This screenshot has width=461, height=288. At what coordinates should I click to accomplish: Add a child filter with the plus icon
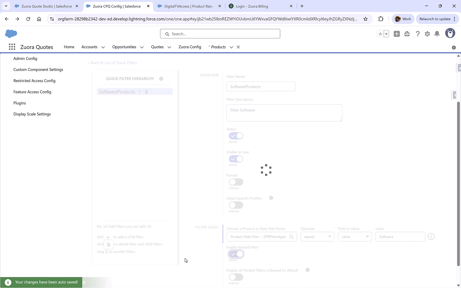[140, 91]
